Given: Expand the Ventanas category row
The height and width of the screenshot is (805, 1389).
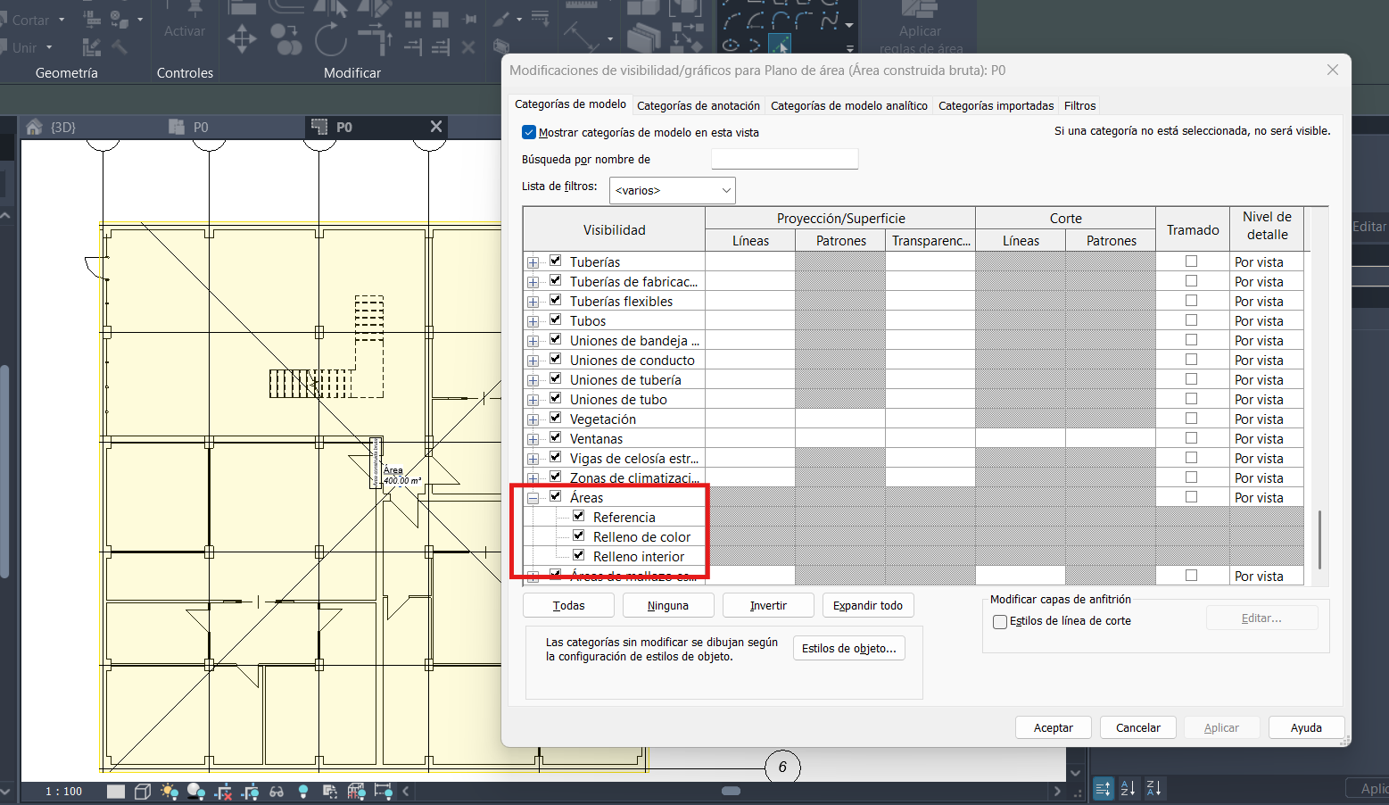Looking at the screenshot, I should click(533, 439).
